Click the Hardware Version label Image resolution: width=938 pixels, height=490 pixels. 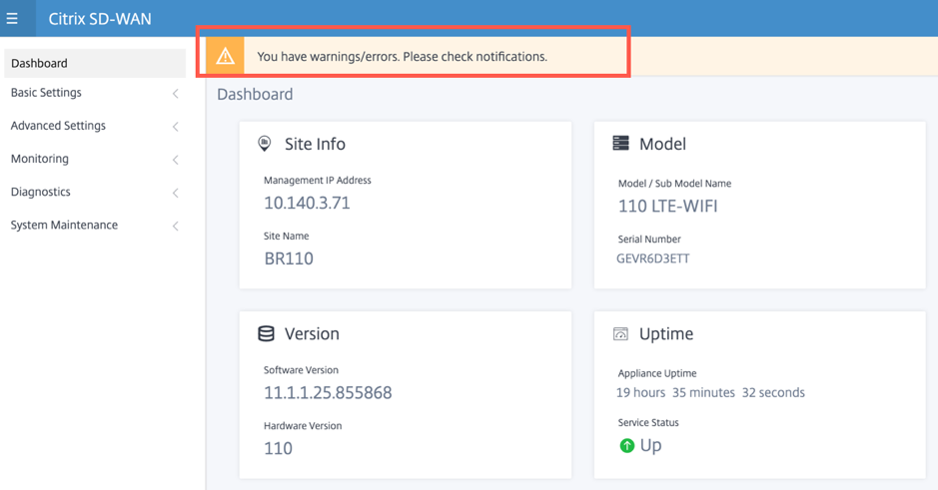(303, 426)
